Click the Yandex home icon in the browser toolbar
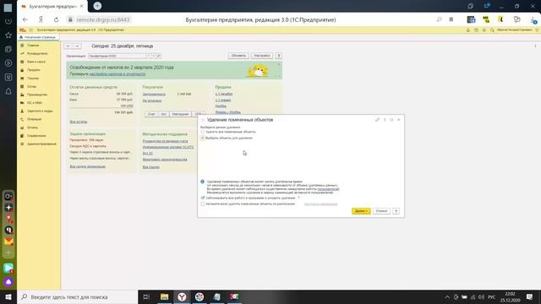541x304 pixels. [41, 19]
